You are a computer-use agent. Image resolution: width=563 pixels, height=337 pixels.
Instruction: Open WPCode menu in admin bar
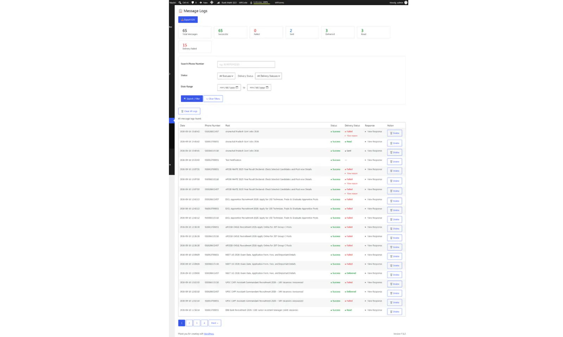click(x=243, y=2)
